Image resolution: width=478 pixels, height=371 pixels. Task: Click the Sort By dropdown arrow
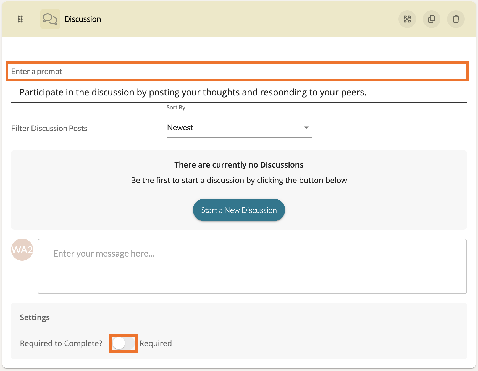pos(306,128)
